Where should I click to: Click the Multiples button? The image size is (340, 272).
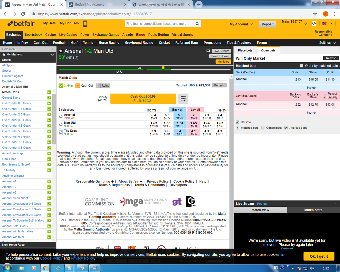point(223,62)
